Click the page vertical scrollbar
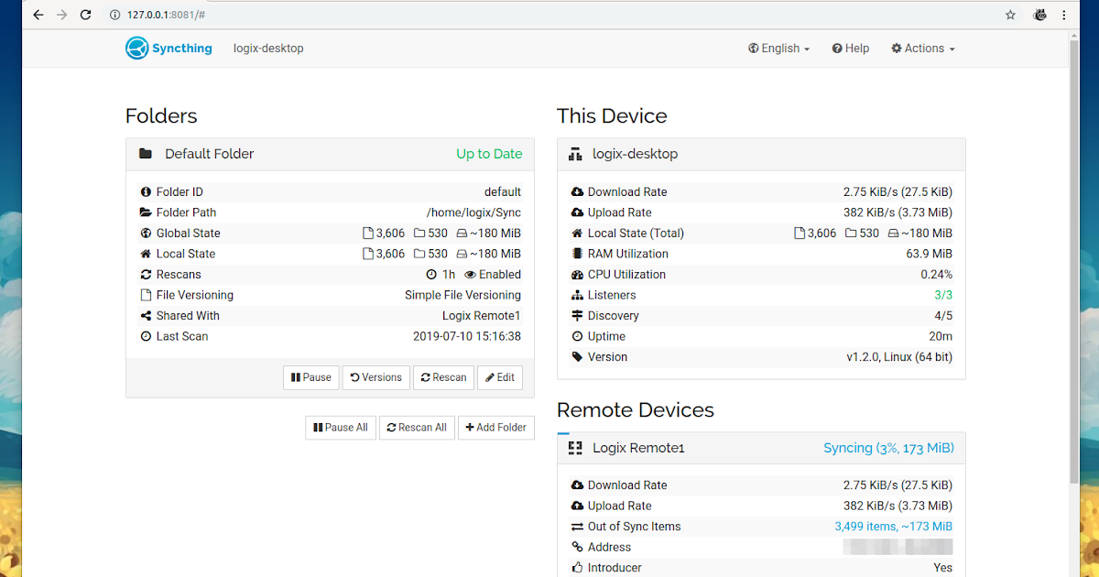The width and height of the screenshot is (1099, 577). pos(1074,261)
